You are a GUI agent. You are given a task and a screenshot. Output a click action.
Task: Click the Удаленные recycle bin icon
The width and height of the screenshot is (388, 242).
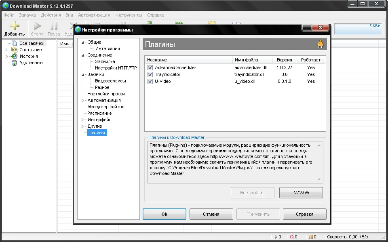point(15,63)
